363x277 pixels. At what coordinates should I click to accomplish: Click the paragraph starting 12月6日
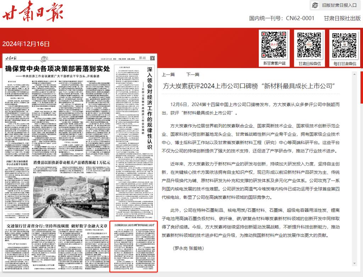click(x=251, y=109)
